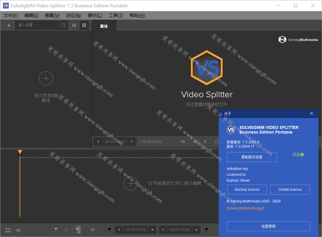Click the right arrow of the first bottom timecode
Screen dimensions: 322x237
pos(152,230)
